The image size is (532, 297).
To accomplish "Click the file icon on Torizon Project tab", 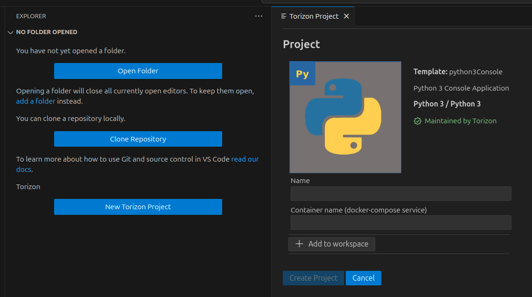I will pyautogui.click(x=284, y=16).
